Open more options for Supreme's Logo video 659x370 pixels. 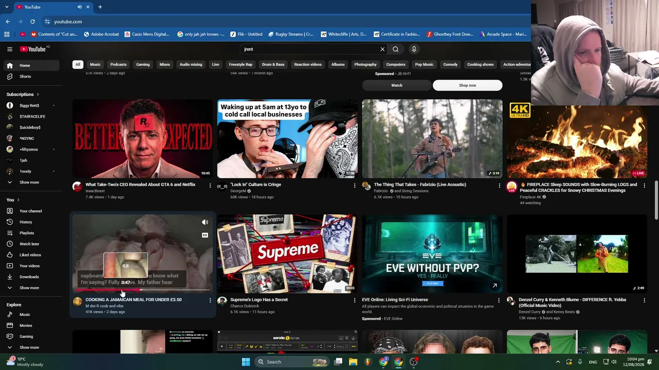354,301
